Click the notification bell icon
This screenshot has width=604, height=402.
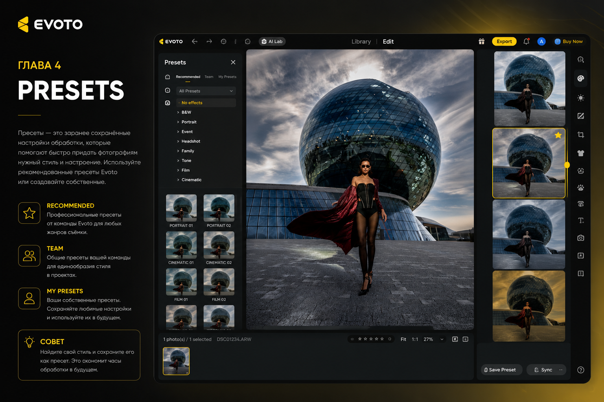click(x=526, y=41)
